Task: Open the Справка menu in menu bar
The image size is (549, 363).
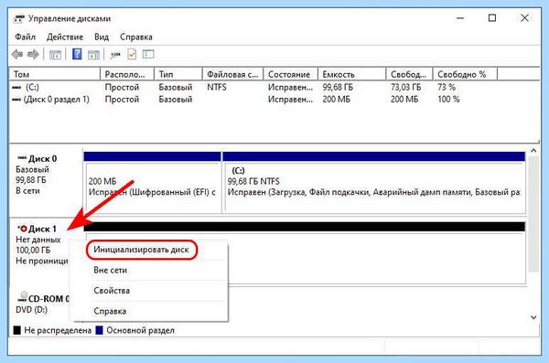Action: coord(136,37)
